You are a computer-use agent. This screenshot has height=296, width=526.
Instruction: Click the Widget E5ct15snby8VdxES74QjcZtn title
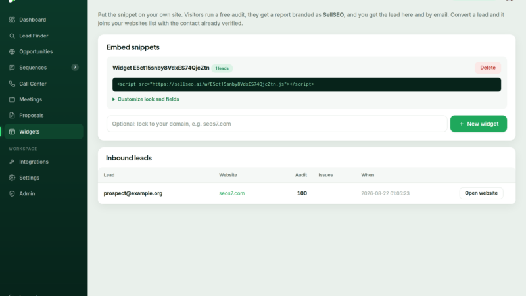[160, 68]
